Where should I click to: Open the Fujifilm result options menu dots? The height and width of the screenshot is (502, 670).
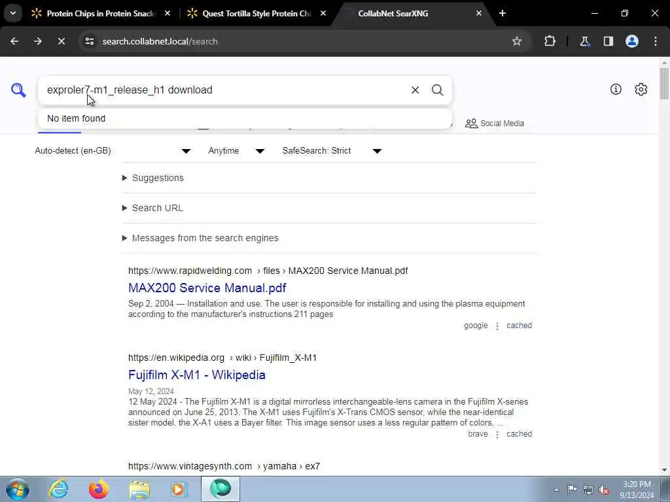[497, 435]
